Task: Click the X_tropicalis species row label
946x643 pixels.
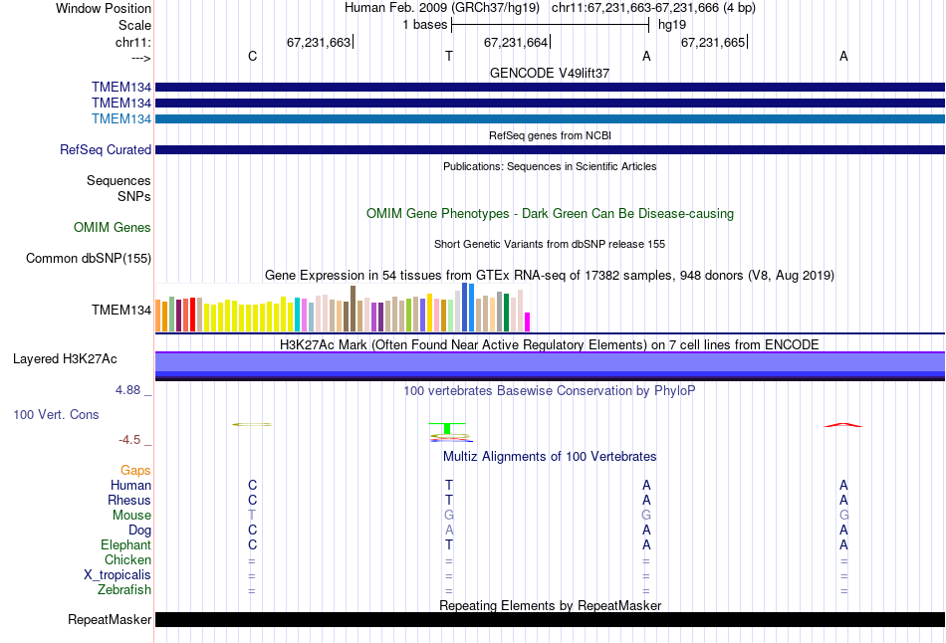Action: click(x=118, y=575)
